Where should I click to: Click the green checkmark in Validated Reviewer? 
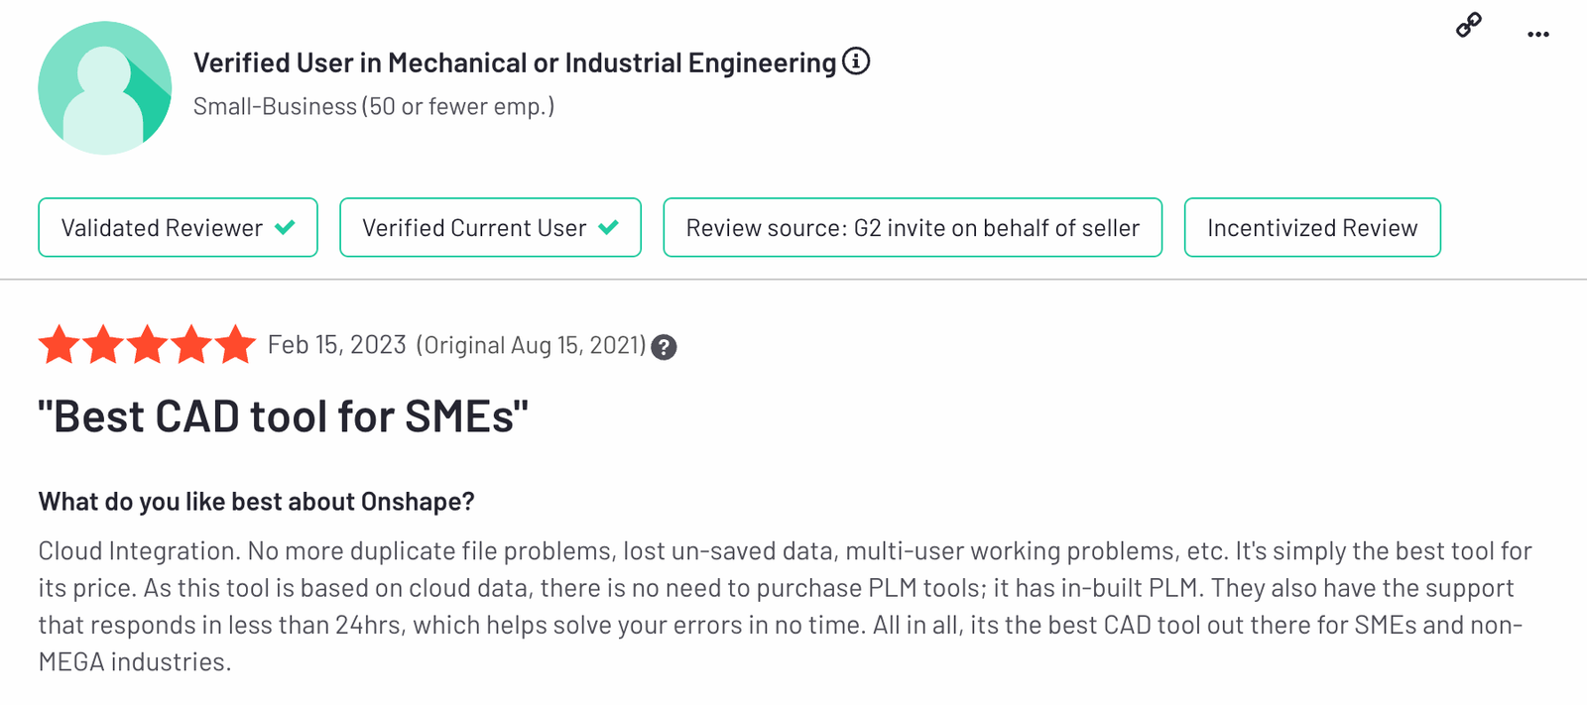(285, 228)
